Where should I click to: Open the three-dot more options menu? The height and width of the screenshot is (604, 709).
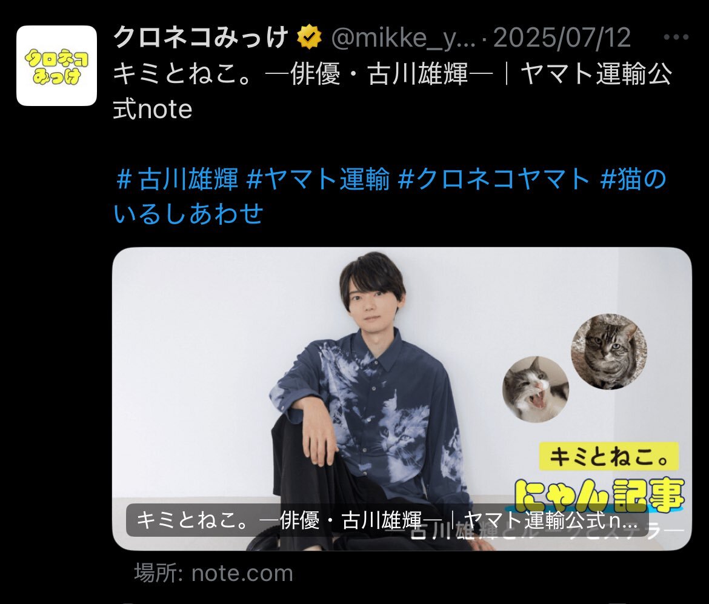click(x=676, y=37)
